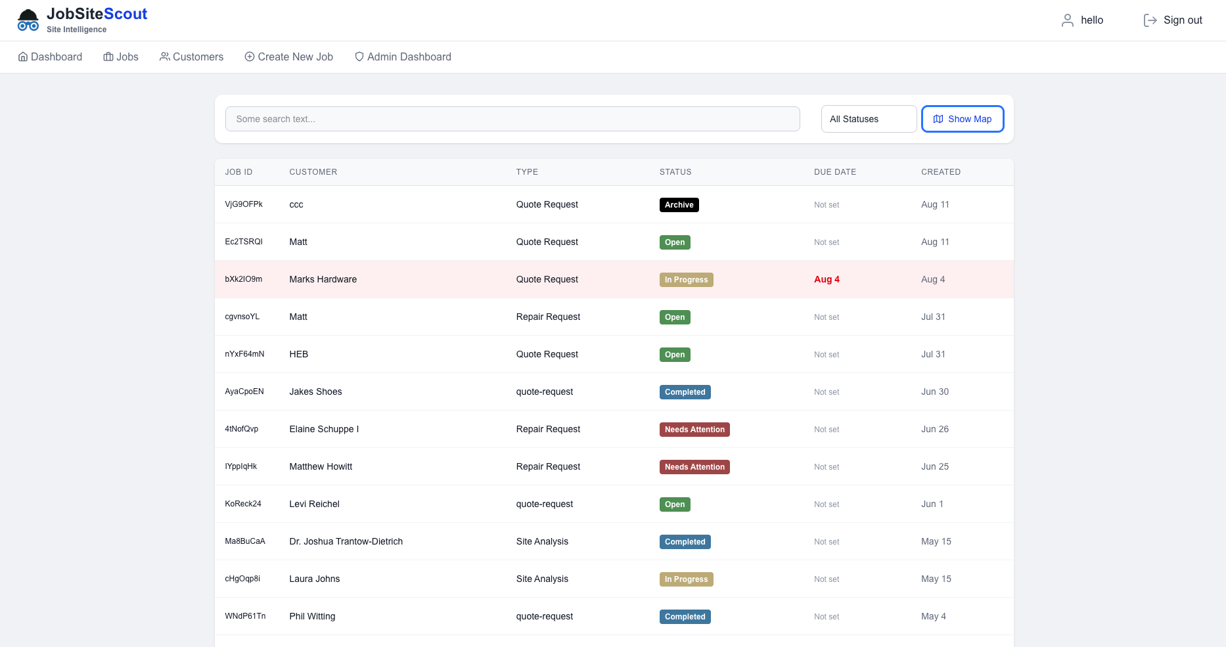Click the JobSiteScout bowler hat logo
Image resolution: width=1226 pixels, height=647 pixels.
[28, 18]
